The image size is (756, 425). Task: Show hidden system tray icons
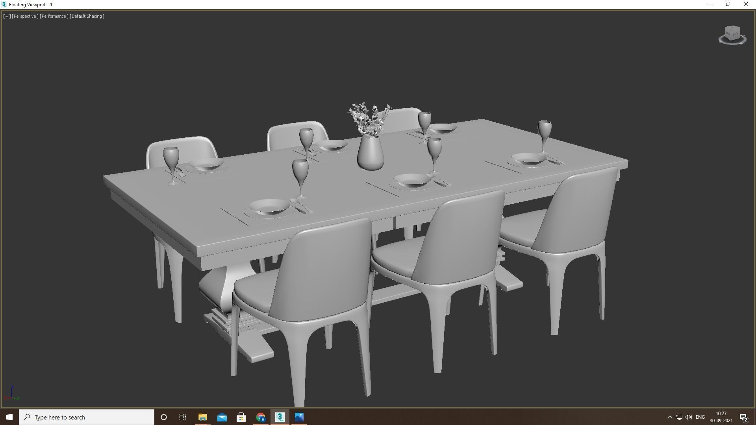click(669, 417)
